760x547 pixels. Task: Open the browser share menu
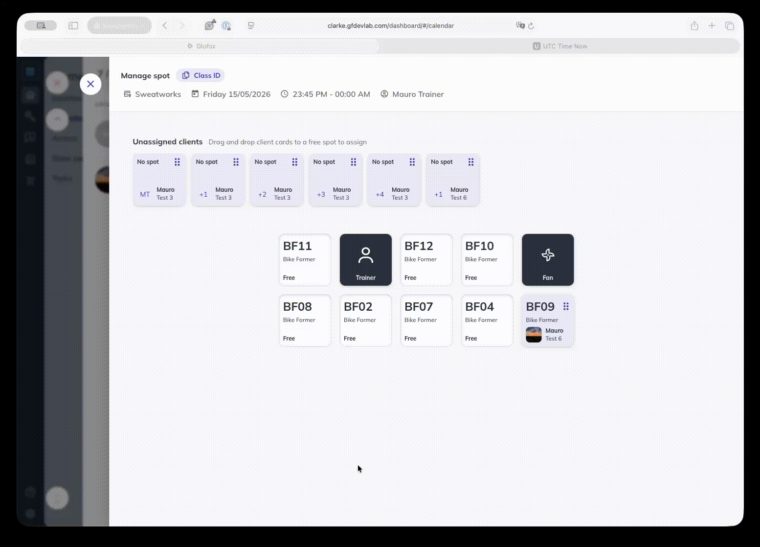pyautogui.click(x=694, y=25)
